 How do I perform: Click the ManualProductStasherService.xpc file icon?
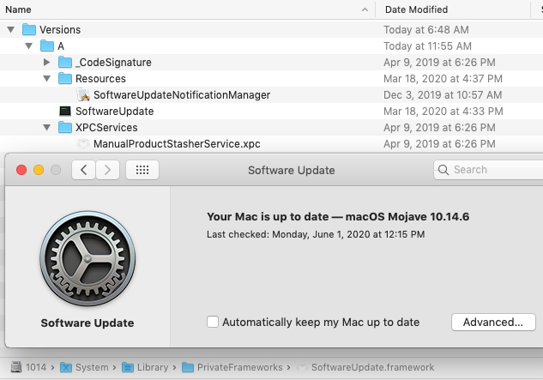[x=83, y=143]
